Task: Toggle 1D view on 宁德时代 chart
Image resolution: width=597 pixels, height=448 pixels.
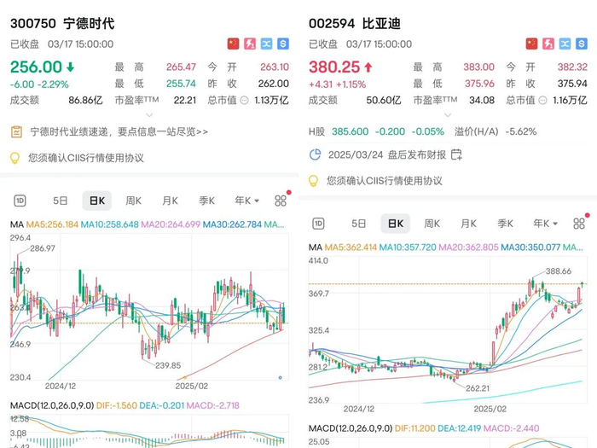Action: 20,201
